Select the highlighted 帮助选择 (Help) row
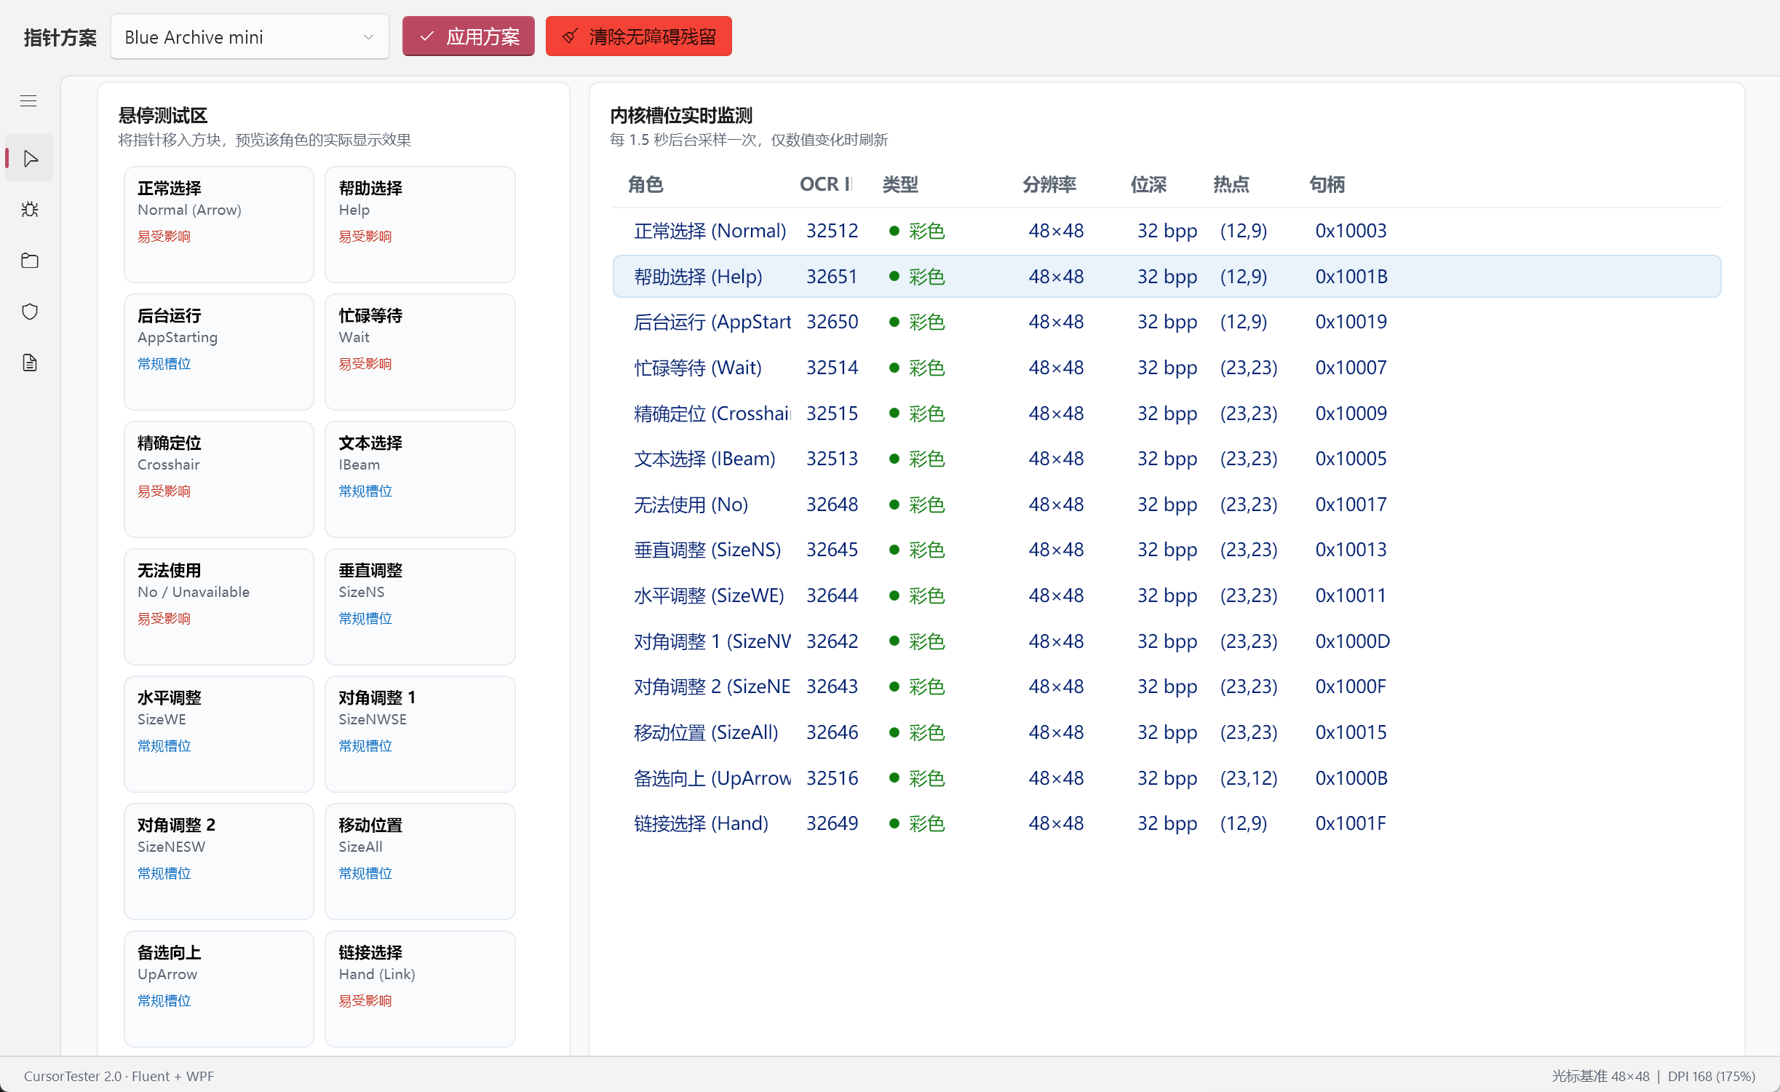Viewport: 1780px width, 1092px height. click(1167, 277)
